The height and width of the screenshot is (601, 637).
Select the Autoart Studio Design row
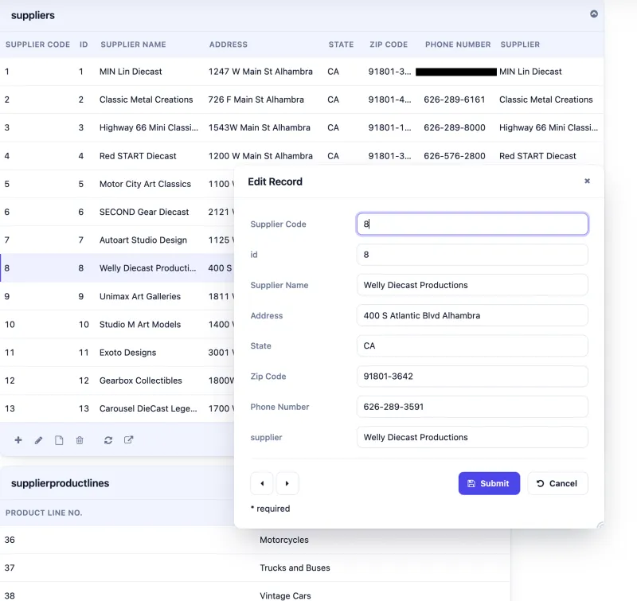pos(117,240)
